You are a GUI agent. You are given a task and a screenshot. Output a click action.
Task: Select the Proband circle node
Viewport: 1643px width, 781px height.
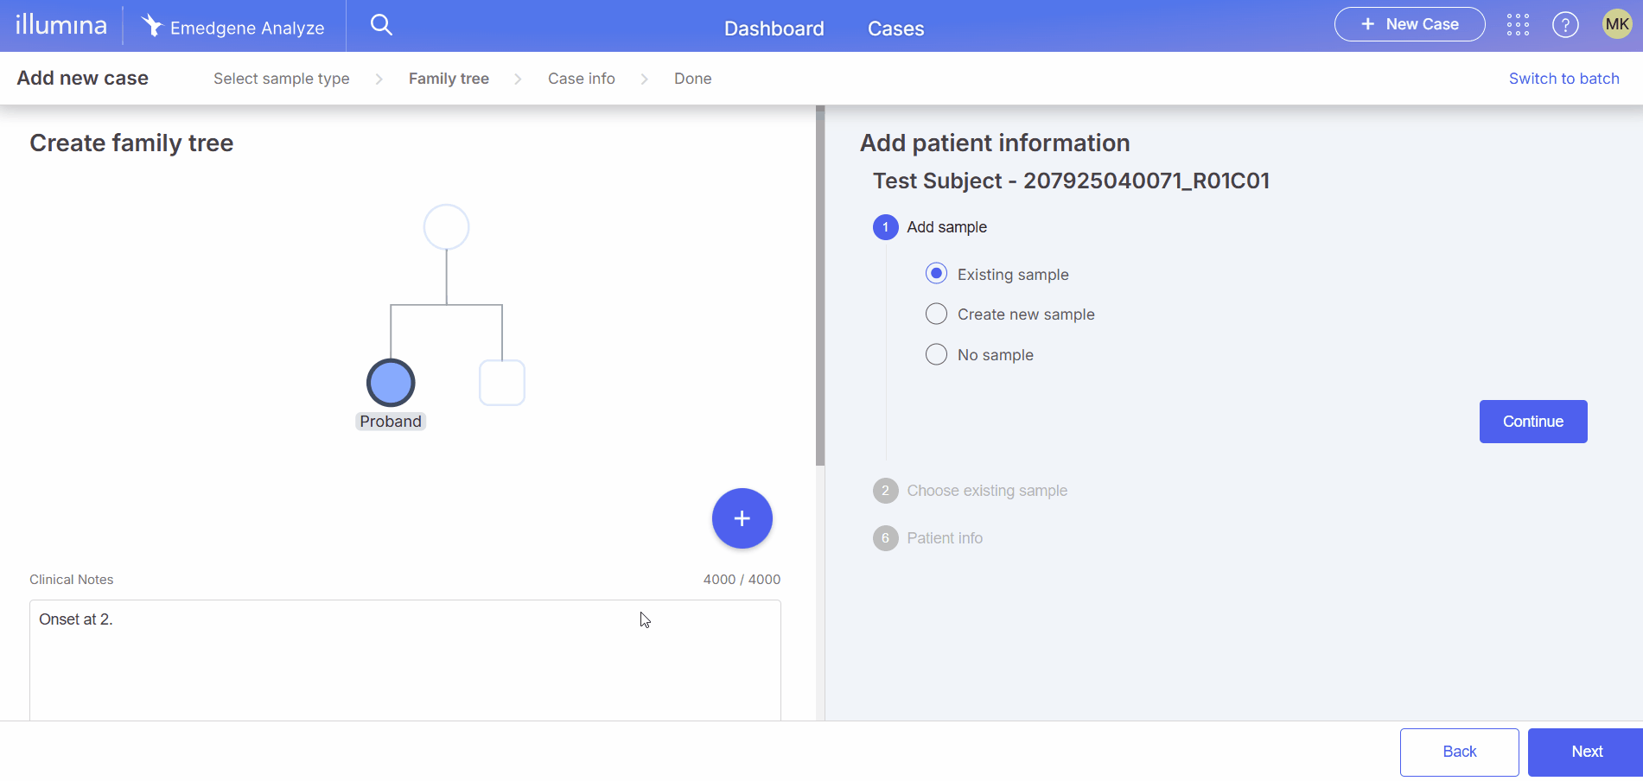(391, 383)
